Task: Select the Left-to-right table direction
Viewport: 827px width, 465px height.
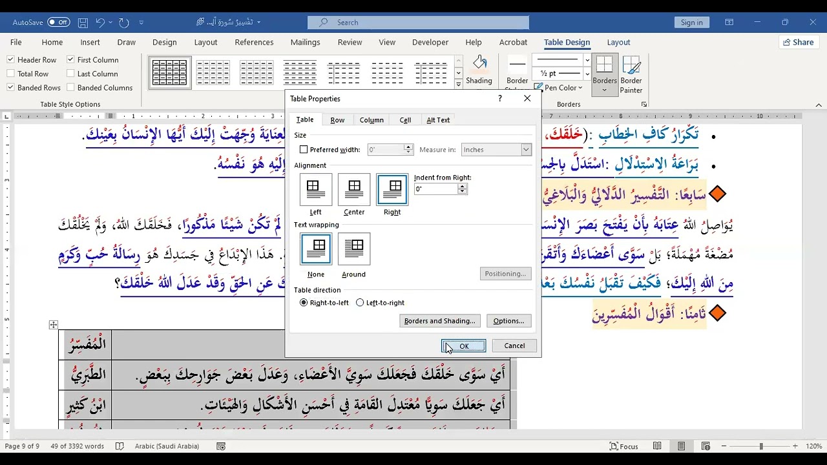Action: (x=360, y=302)
